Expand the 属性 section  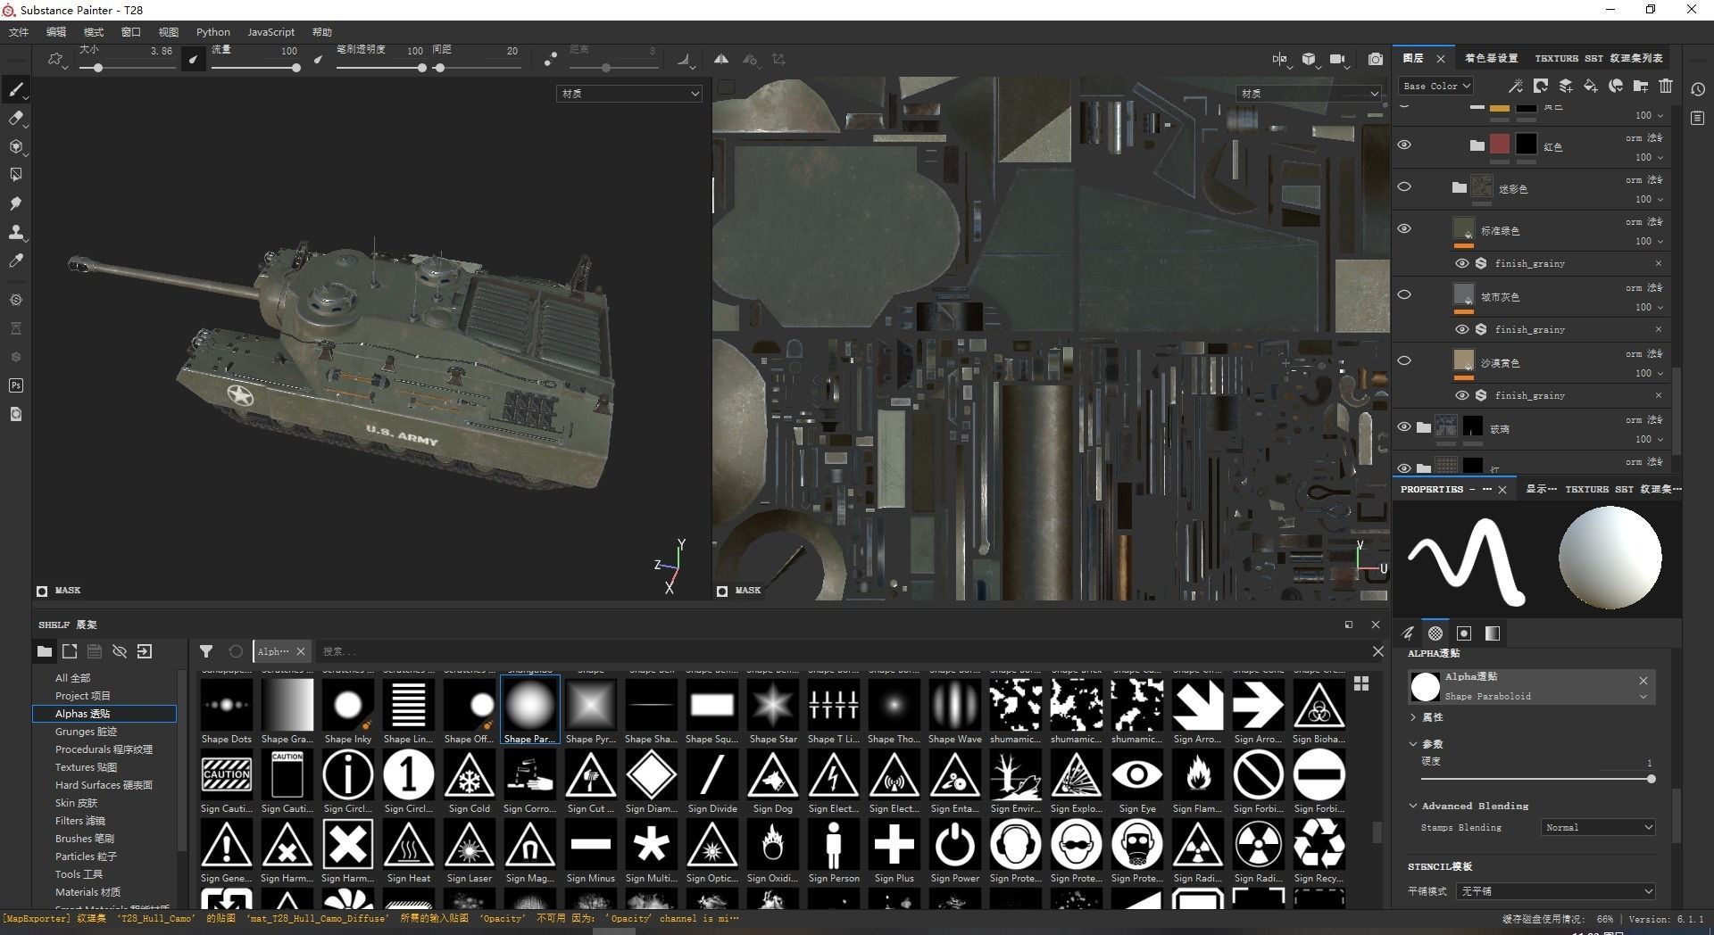pos(1413,717)
